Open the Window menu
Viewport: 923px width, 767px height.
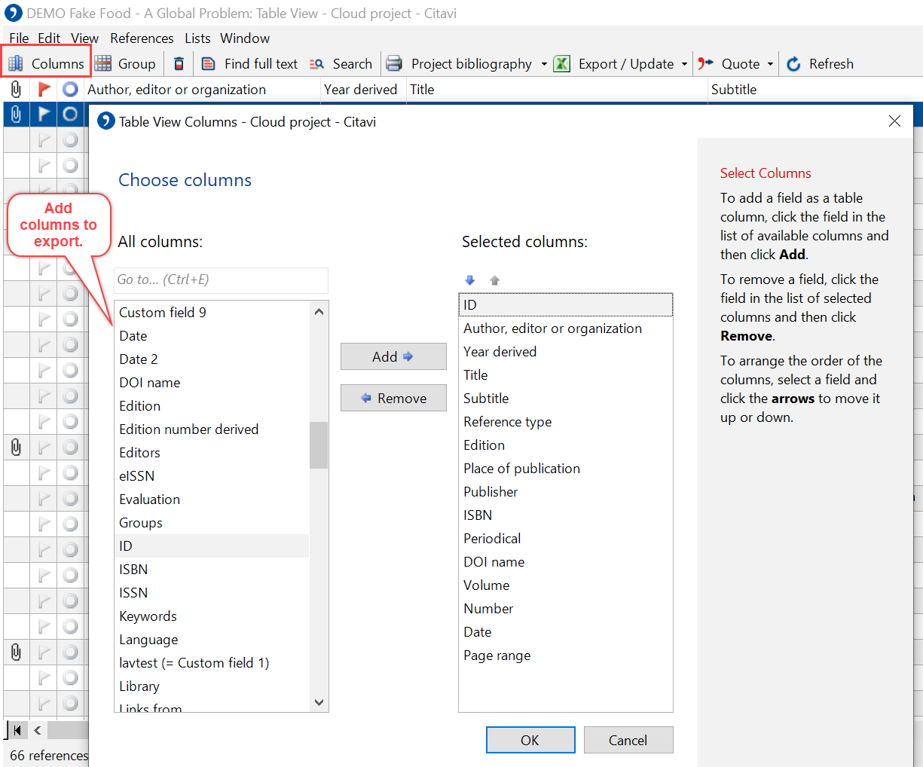pyautogui.click(x=245, y=38)
